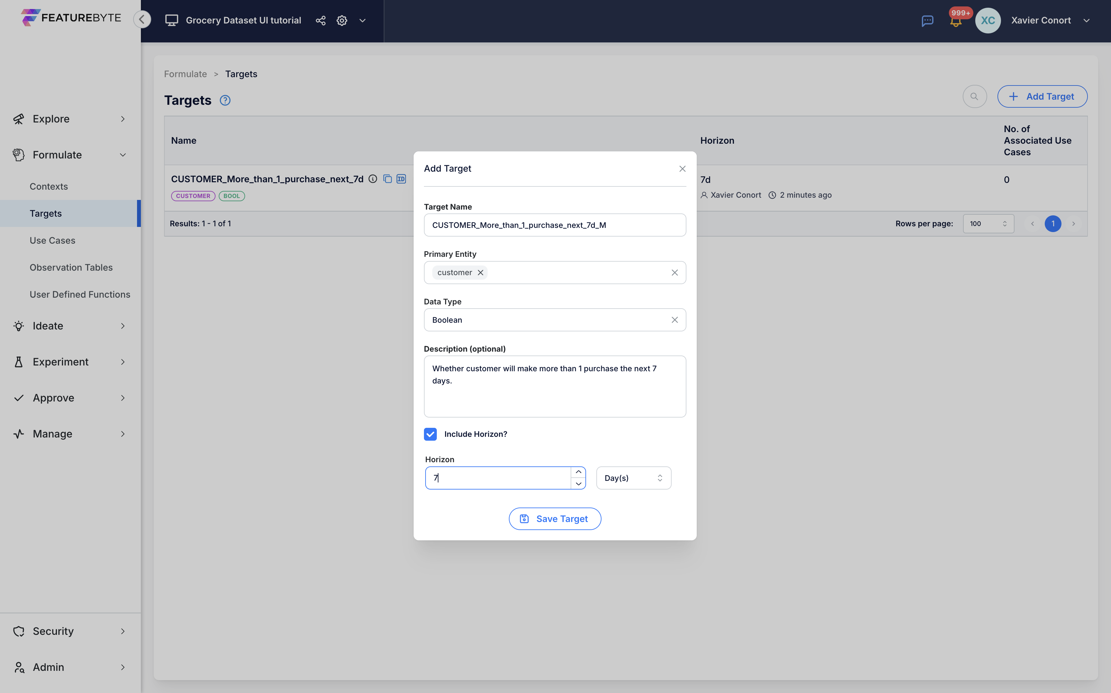Clear the customer Primary Entity selection
Viewport: 1111px width, 693px height.
(x=480, y=272)
